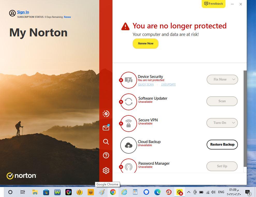The width and height of the screenshot is (256, 197).
Task: Open Microsoft Edge from the taskbar
Action: point(157,192)
